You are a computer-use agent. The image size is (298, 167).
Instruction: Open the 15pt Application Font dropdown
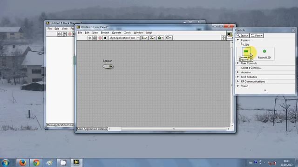click(x=124, y=38)
